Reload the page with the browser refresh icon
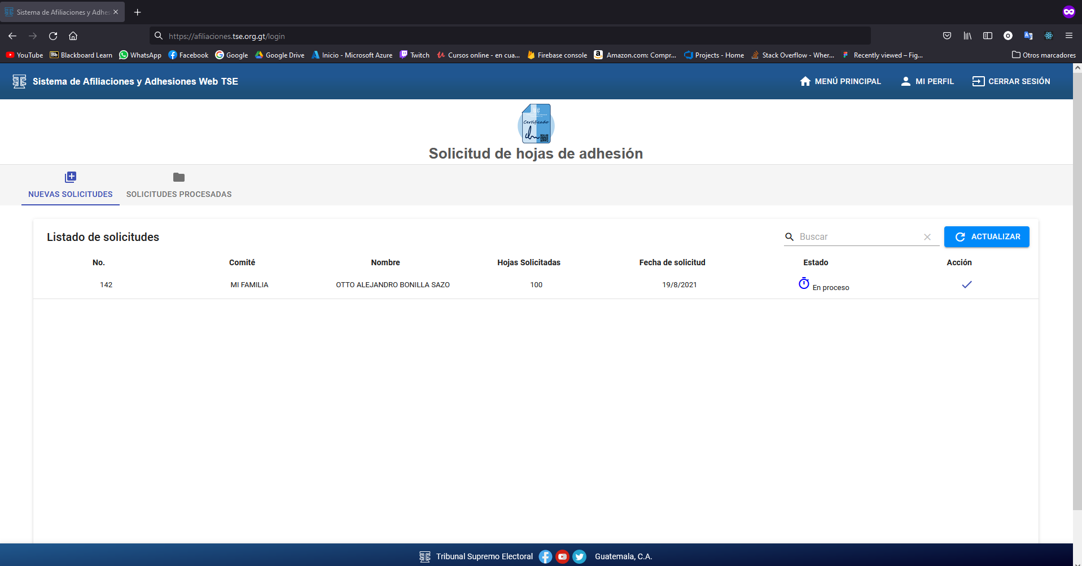This screenshot has height=566, width=1082. click(52, 36)
